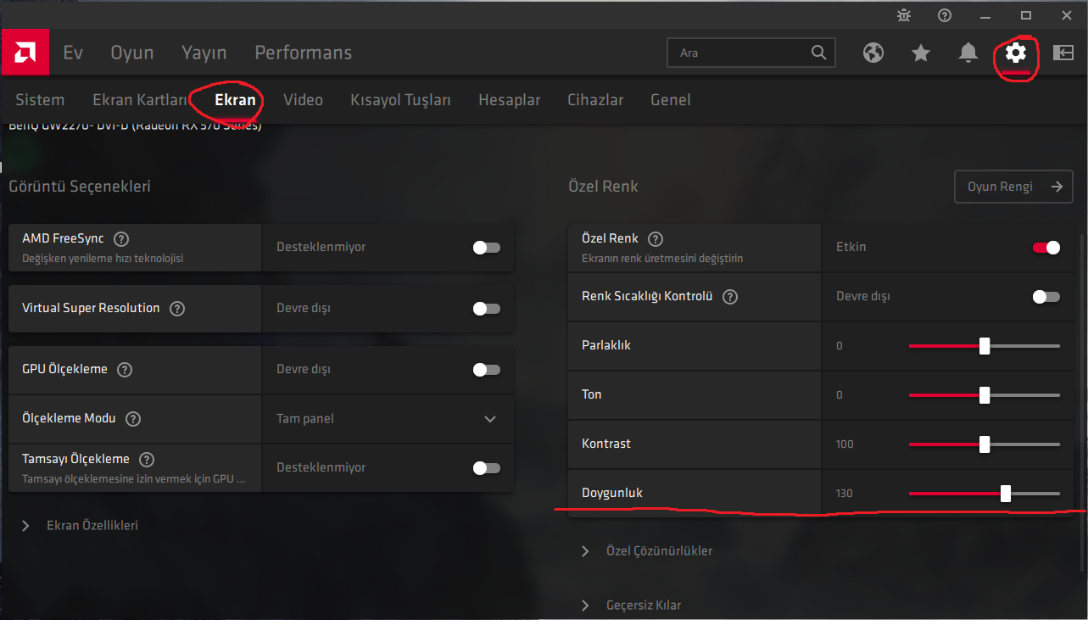
Task: Open the settings gear icon
Action: (x=1015, y=53)
